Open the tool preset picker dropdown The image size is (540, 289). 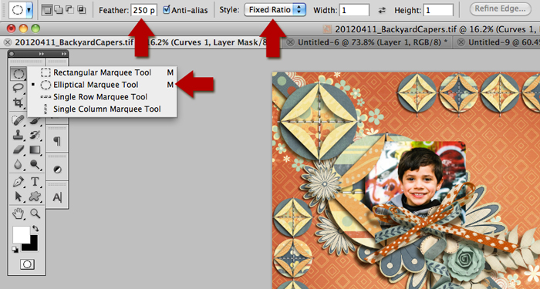pyautogui.click(x=29, y=10)
